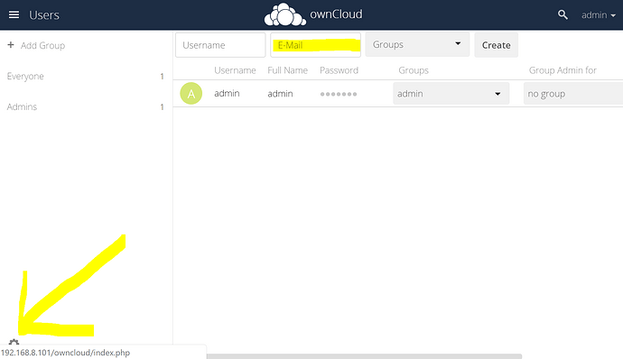This screenshot has width=623, height=359.
Task: Click the Groups column header
Action: 414,70
